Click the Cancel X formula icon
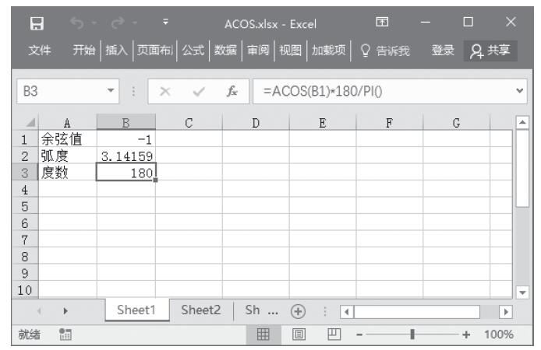The image size is (541, 350). click(164, 90)
